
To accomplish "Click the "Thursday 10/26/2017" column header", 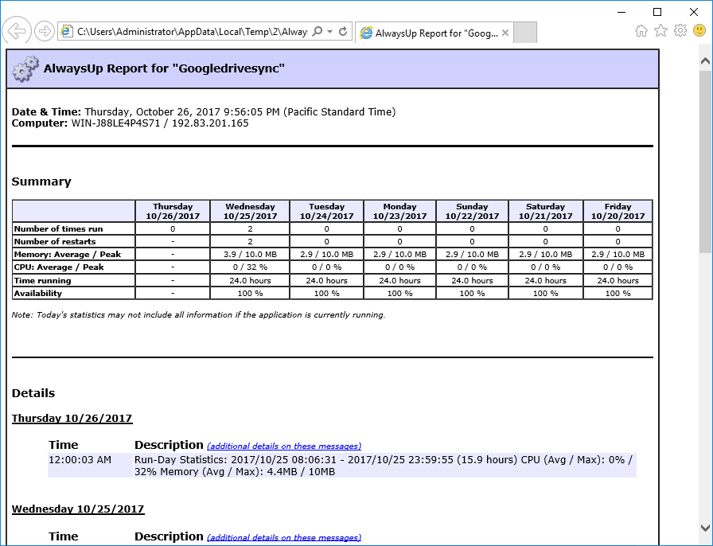I will pos(173,211).
